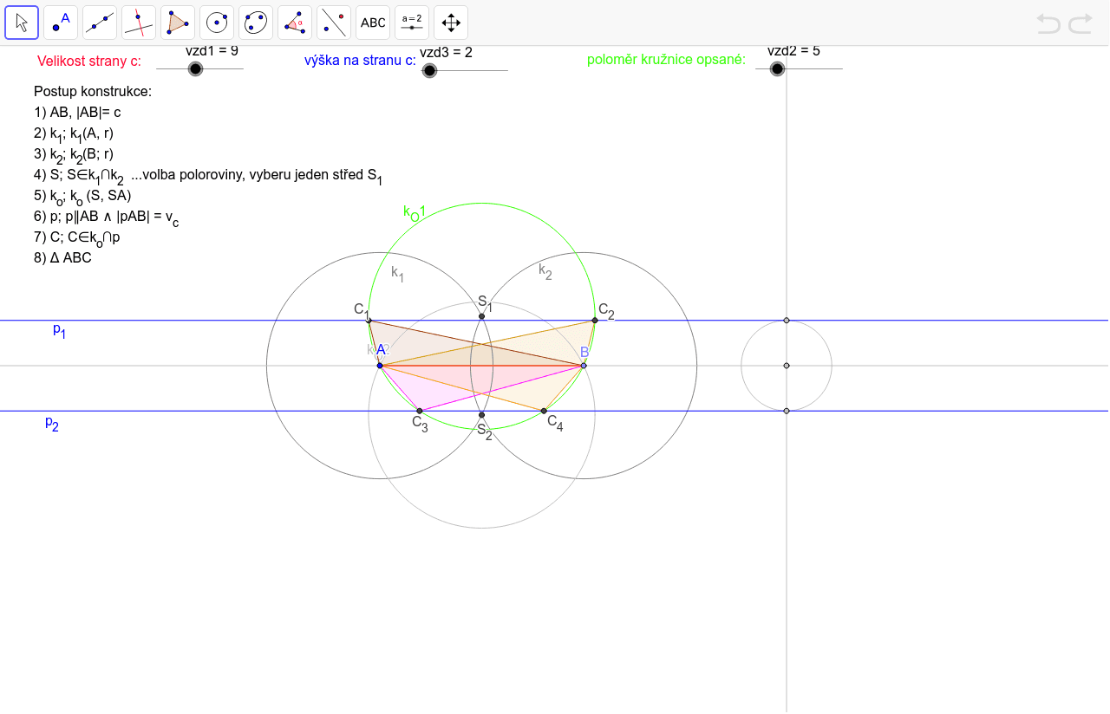The height and width of the screenshot is (714, 1110).
Task: Click step 2 text k1(A, r)
Action: pyautogui.click(x=74, y=133)
